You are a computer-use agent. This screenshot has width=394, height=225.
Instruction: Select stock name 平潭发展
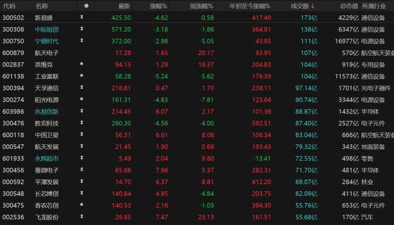[x=47, y=182]
